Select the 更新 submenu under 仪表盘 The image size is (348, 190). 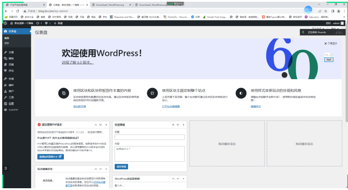pyautogui.click(x=7, y=43)
